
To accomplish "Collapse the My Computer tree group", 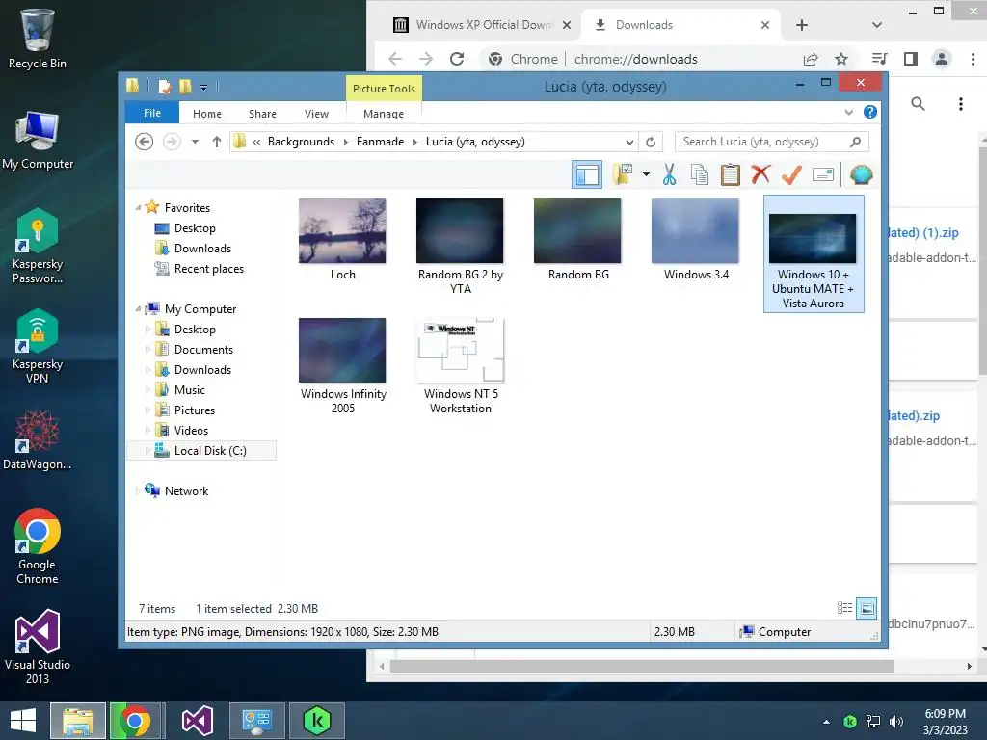I will (x=138, y=309).
